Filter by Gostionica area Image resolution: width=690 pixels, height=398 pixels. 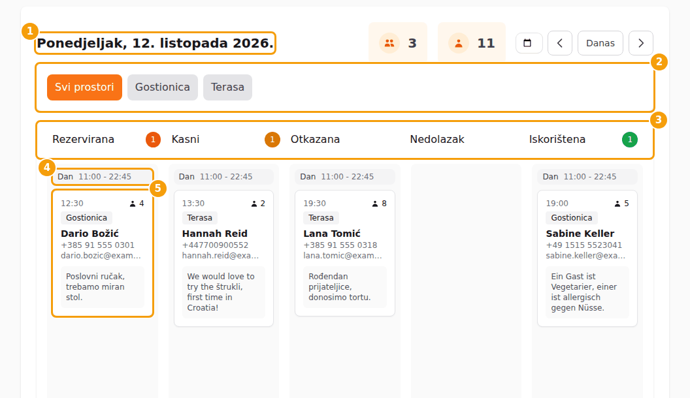(x=163, y=87)
